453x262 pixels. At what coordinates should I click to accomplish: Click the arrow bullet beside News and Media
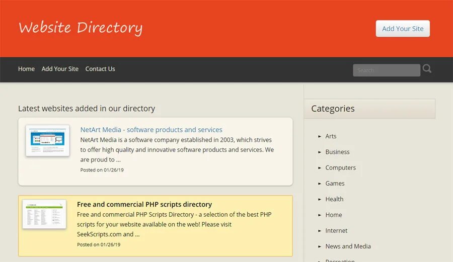click(x=320, y=246)
